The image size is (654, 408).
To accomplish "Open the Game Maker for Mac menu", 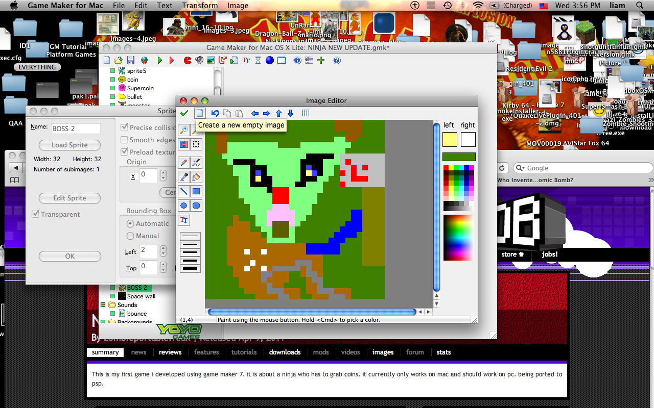I will tap(65, 6).
